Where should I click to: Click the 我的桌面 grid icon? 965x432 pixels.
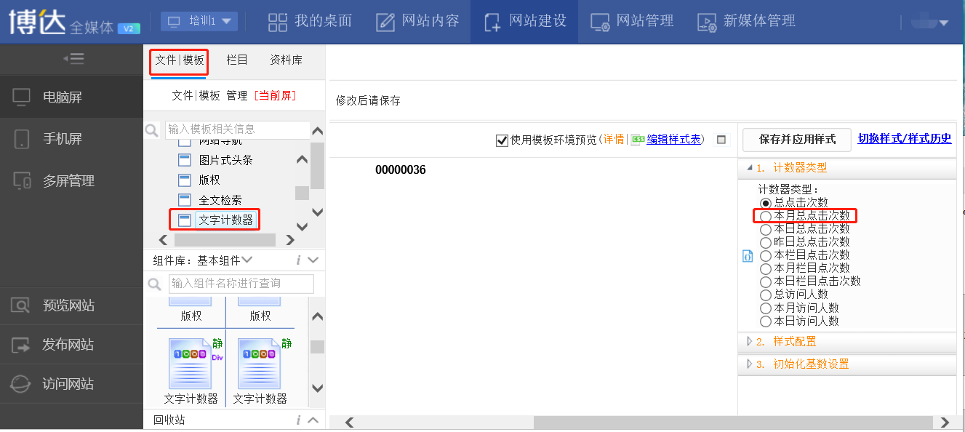point(278,22)
